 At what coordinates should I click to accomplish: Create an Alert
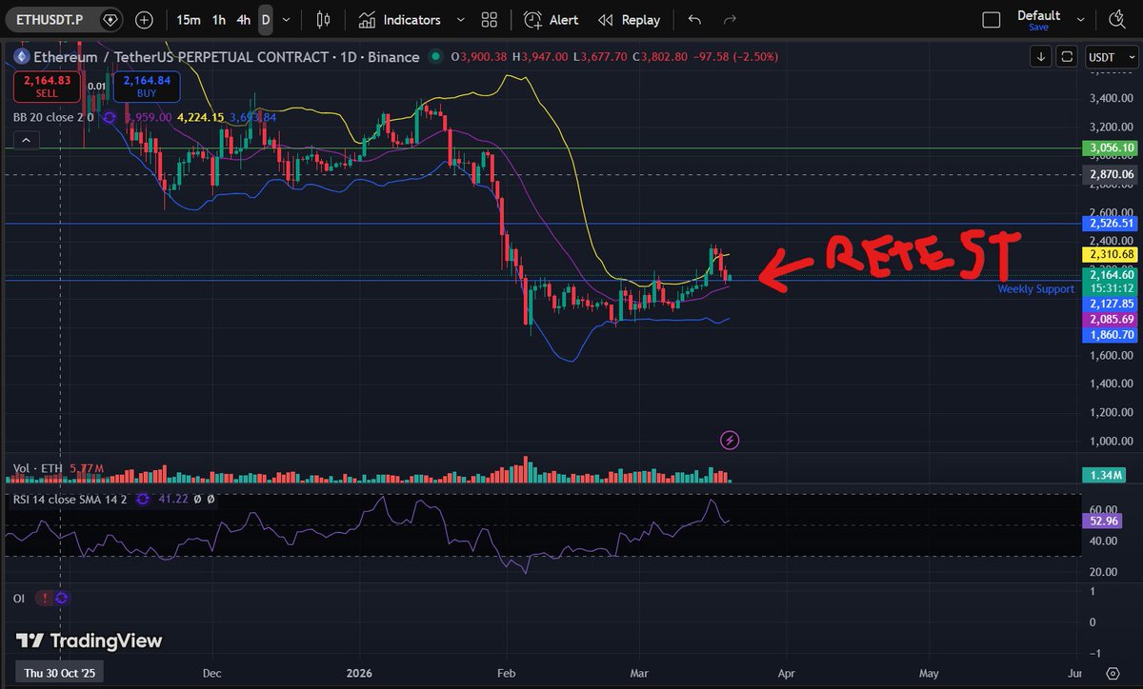551,20
